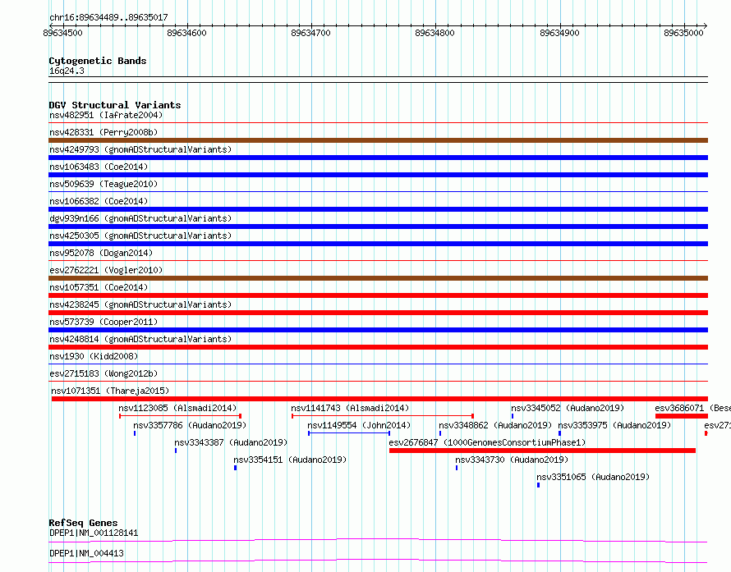731x572 pixels.
Task: Select nsv509639 (Teague2010) label
Action: [103, 184]
